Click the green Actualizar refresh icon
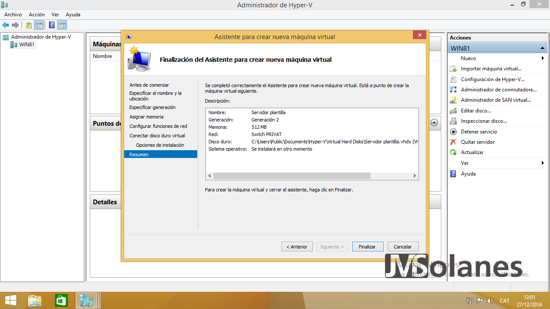Viewport: 550px width, 309px height. point(453,152)
